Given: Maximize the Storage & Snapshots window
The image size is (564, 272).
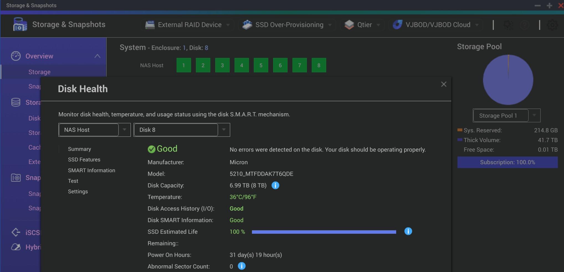Looking at the screenshot, I should [550, 6].
